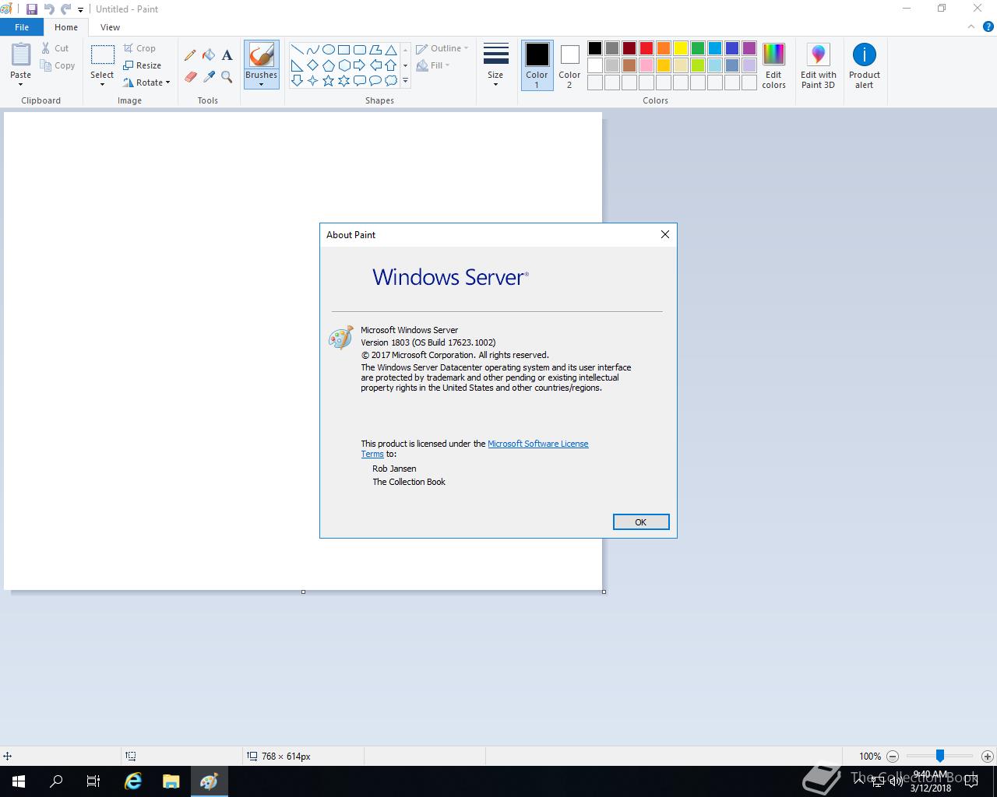Viewport: 997px width, 797px height.
Task: Open File Explorer from taskbar
Action: coord(171,781)
